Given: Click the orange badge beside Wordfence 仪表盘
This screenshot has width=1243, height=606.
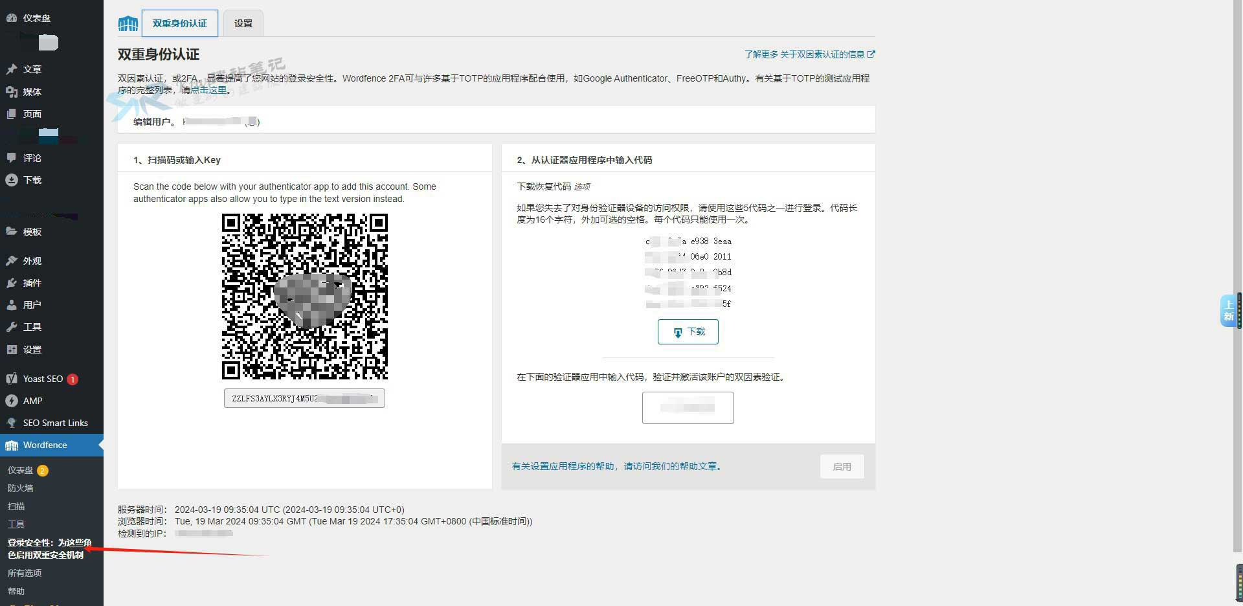Looking at the screenshot, I should point(43,471).
